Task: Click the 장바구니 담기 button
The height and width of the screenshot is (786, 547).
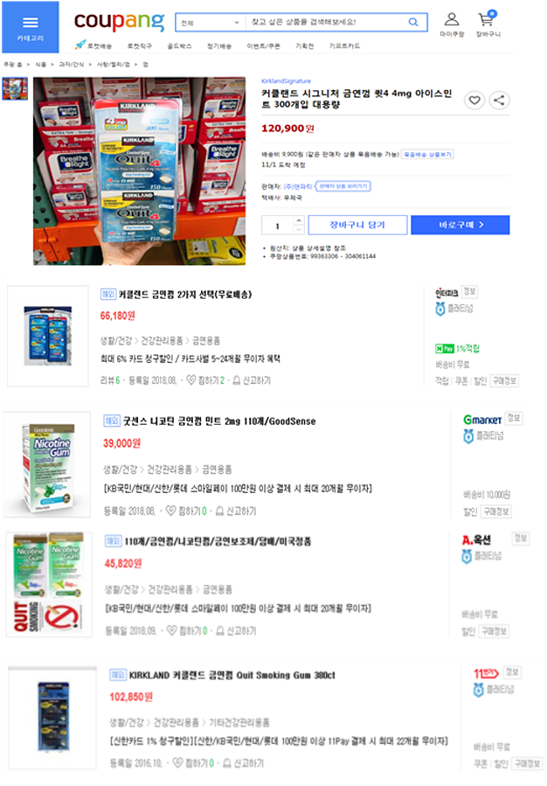Action: point(357,225)
